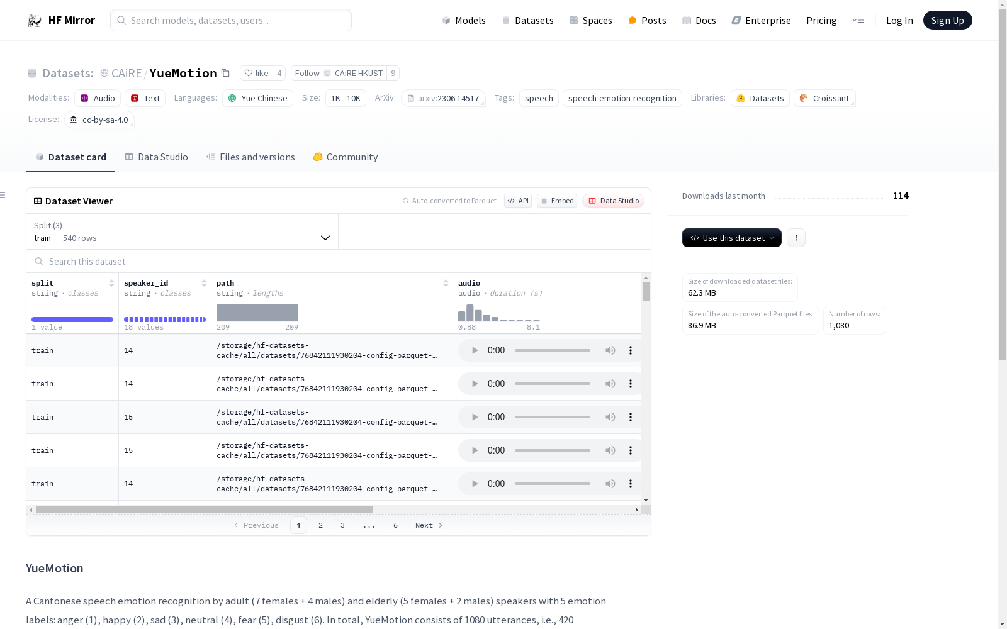Viewport: 1007px width, 629px height.
Task: Visit the Pricing page
Action: point(821,20)
